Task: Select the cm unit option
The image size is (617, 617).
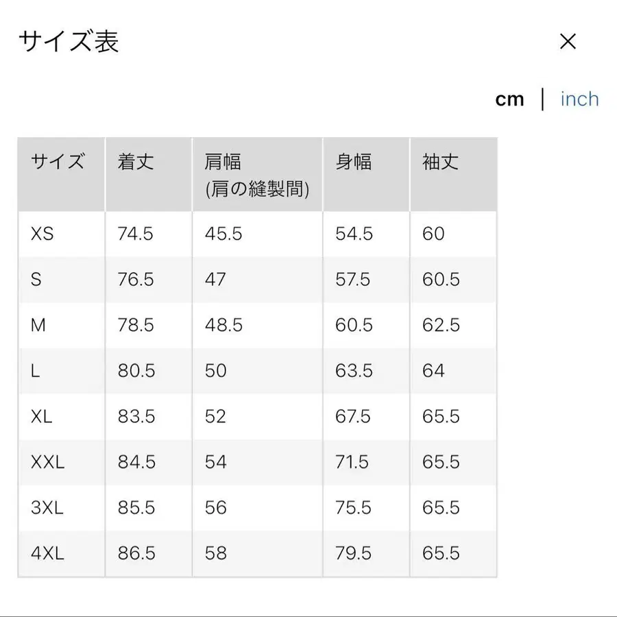Action: point(510,99)
